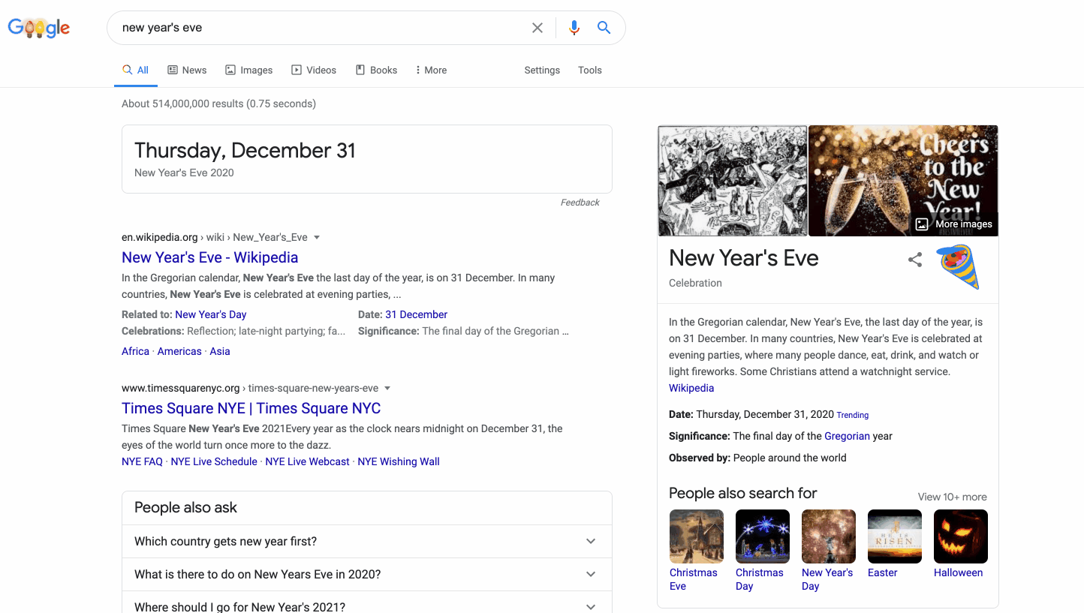The width and height of the screenshot is (1084, 613).
Task: Open the black-and-white illustration thumbnail
Action: point(732,181)
